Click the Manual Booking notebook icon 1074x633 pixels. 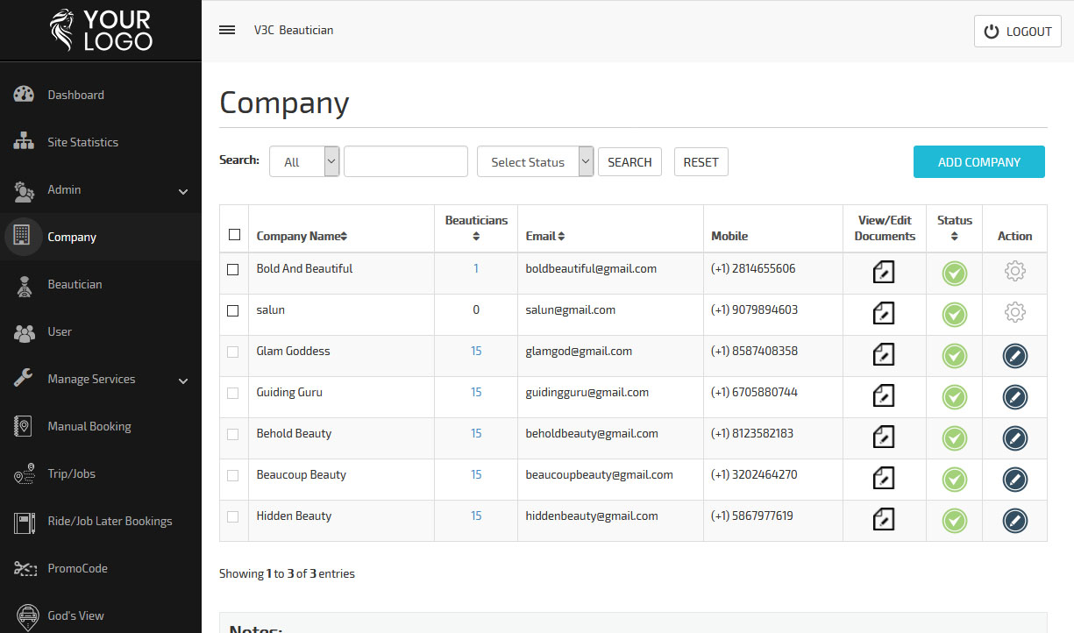pyautogui.click(x=24, y=426)
